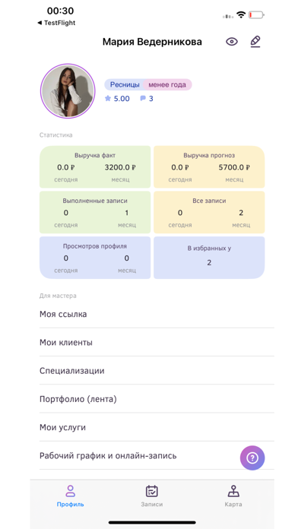This screenshot has height=529, width=298.
Task: Open the Выручка факт statistics card
Action: (95, 166)
